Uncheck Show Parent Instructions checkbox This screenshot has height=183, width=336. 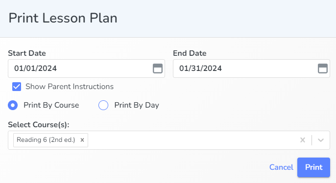point(17,87)
